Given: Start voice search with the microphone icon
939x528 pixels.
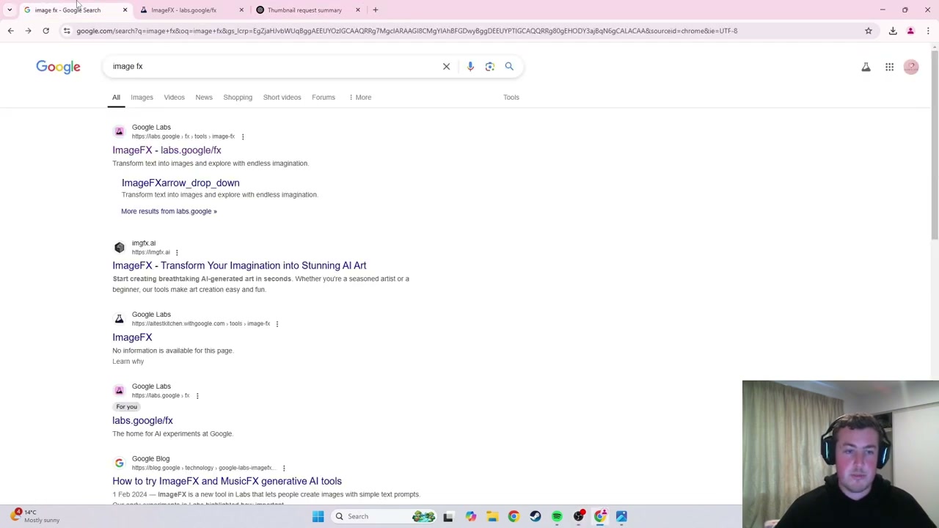Looking at the screenshot, I should coord(470,66).
